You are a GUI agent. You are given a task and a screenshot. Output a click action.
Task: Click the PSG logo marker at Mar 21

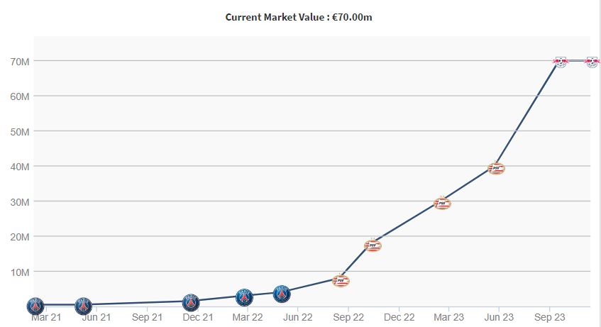tap(35, 306)
